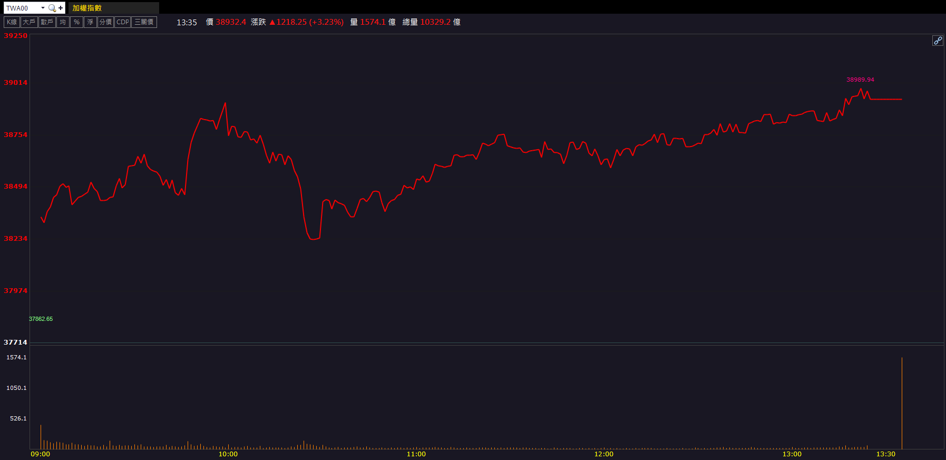Click the 12:00 time axis label
The width and height of the screenshot is (946, 460).
(604, 454)
